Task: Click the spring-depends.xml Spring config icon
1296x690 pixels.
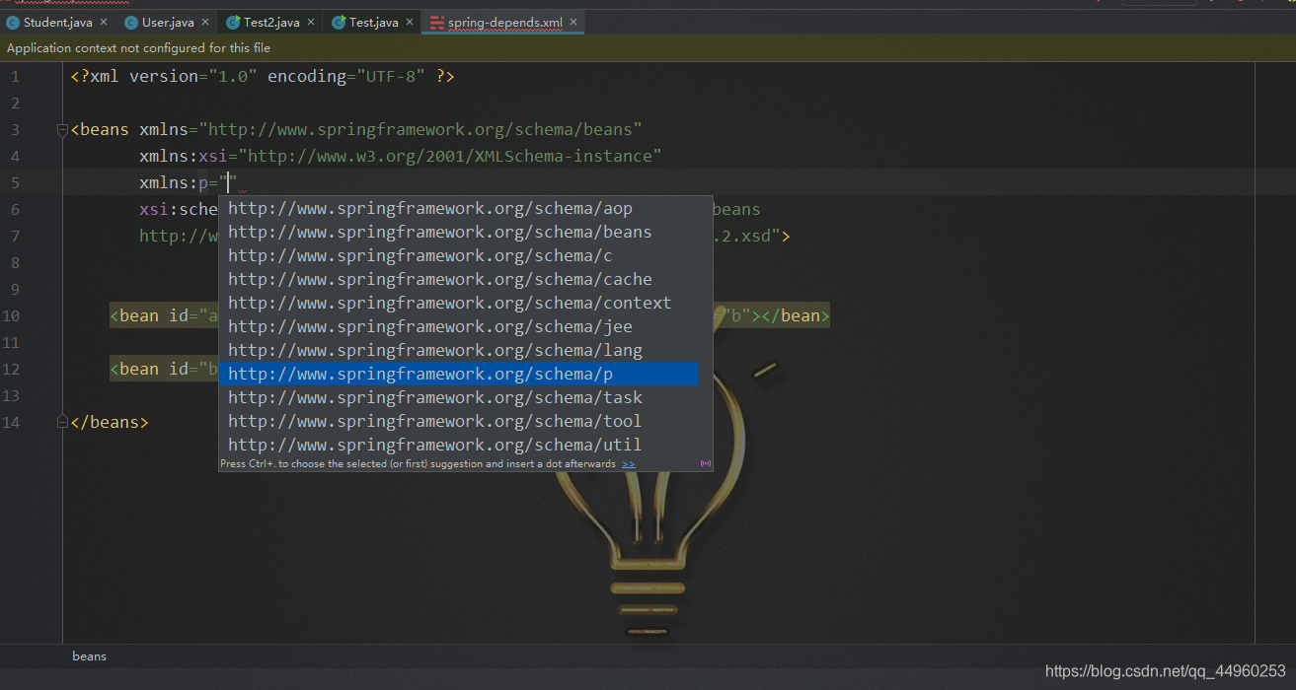Action: (x=436, y=22)
